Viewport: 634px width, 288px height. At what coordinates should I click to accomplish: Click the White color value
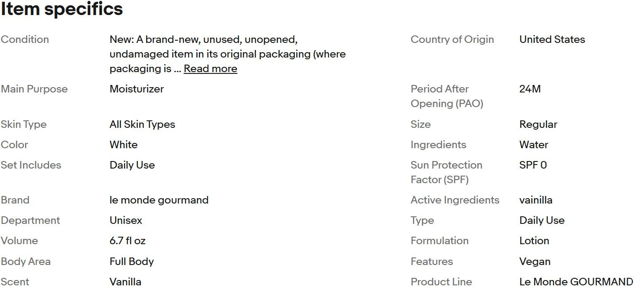tap(124, 145)
